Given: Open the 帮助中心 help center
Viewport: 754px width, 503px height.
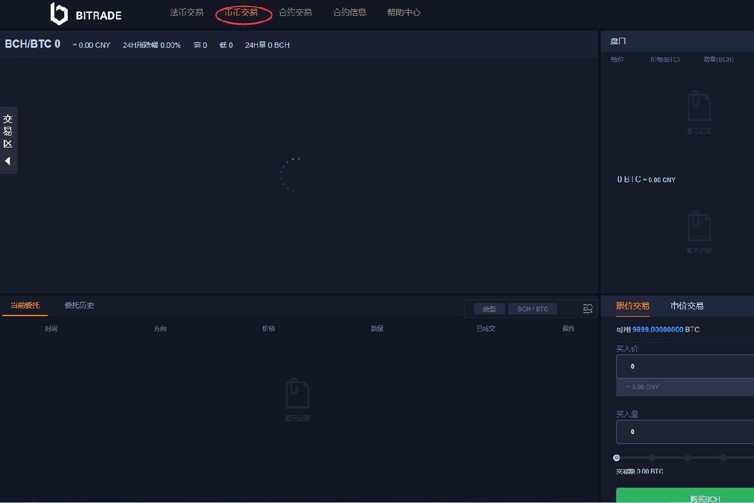Looking at the screenshot, I should point(404,12).
